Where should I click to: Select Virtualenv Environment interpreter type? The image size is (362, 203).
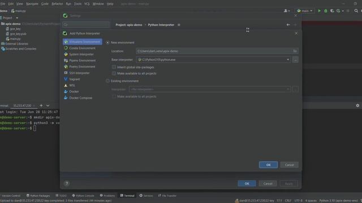(83, 42)
